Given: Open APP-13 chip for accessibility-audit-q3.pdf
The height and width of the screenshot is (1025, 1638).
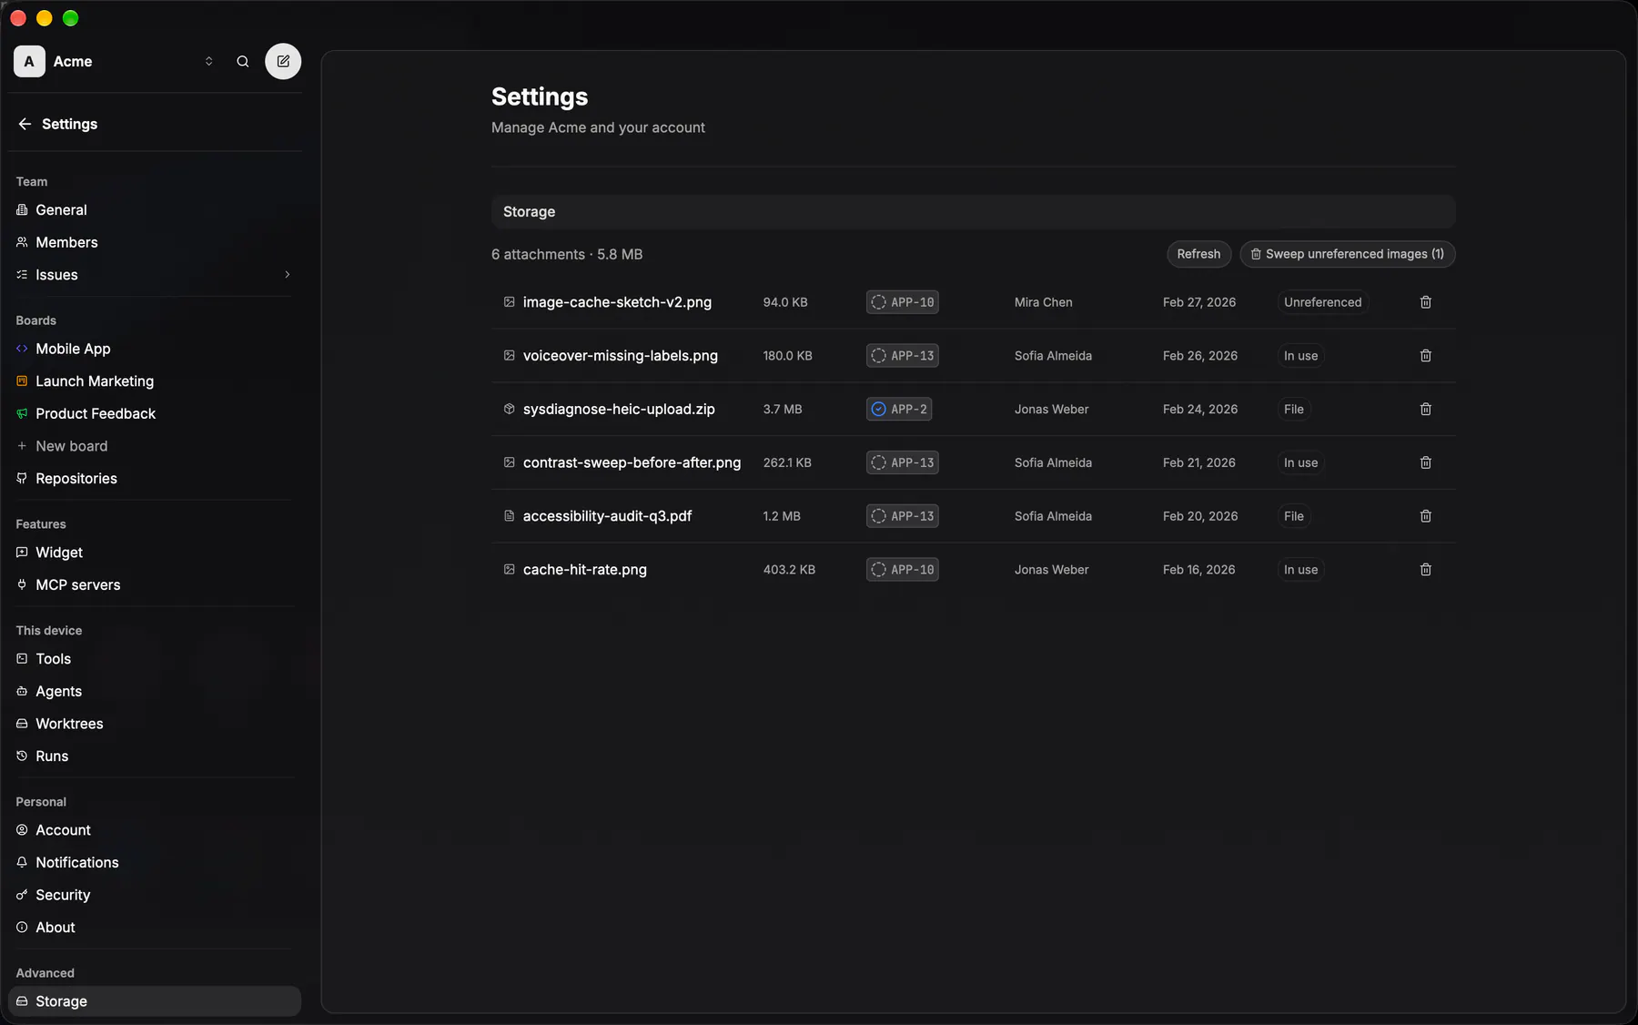Looking at the screenshot, I should coord(902,516).
